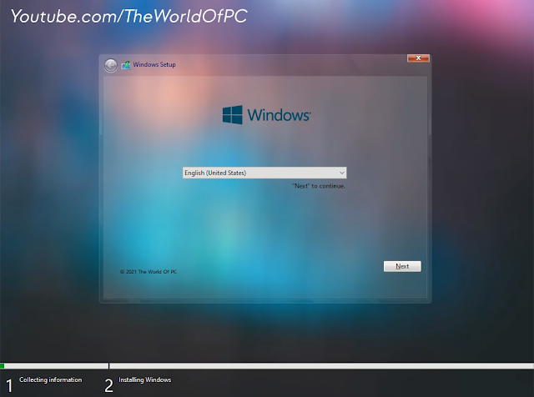Click the "Windows Setup" title text

(154, 64)
